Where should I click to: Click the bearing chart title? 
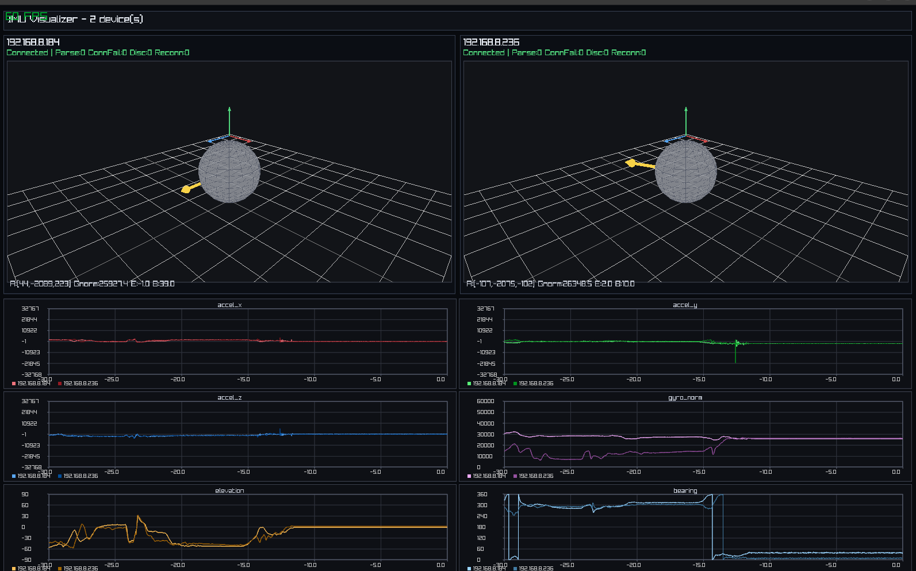coord(685,490)
